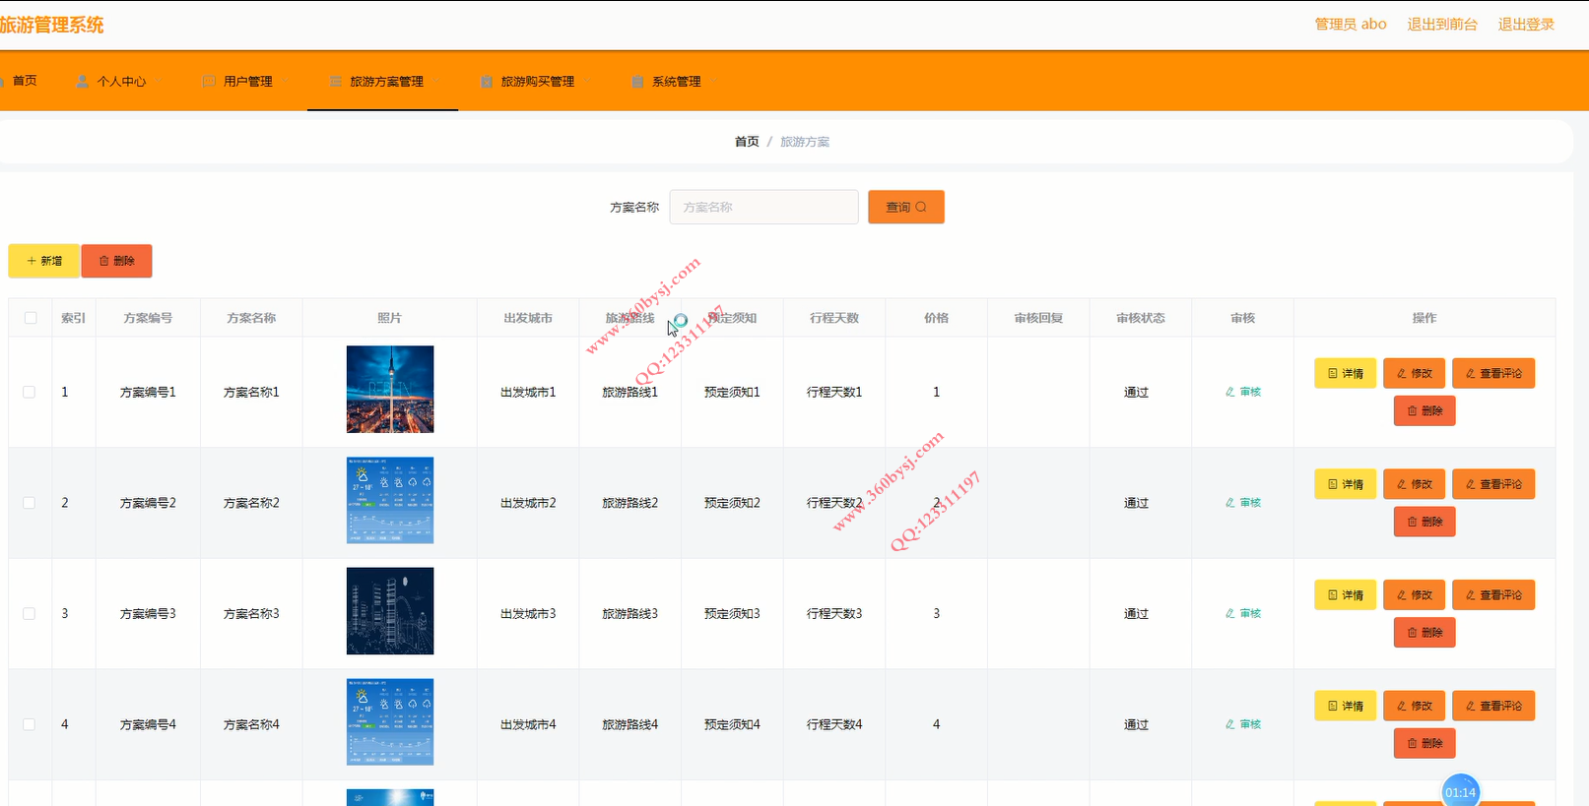This screenshot has height=806, width=1589.
Task: Click 修改 edit button for 方案名称4
Action: [x=1414, y=706]
